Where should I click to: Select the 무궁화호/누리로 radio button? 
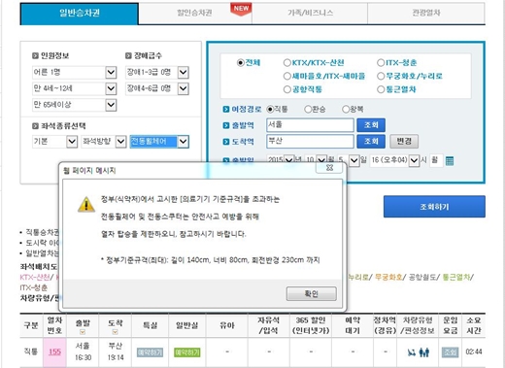tap(381, 76)
